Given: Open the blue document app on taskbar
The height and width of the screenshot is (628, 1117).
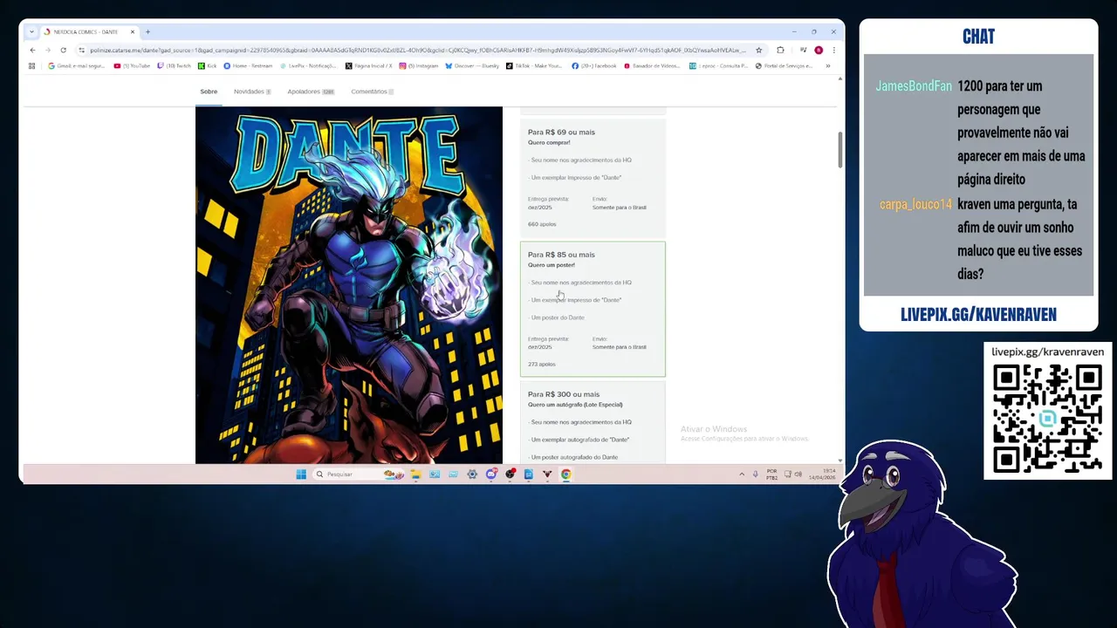Looking at the screenshot, I should click(529, 474).
